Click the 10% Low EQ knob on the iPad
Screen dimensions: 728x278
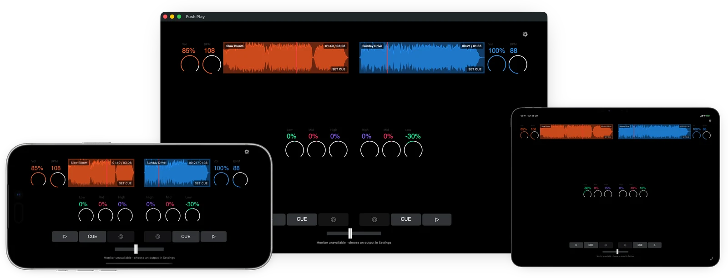click(x=643, y=194)
